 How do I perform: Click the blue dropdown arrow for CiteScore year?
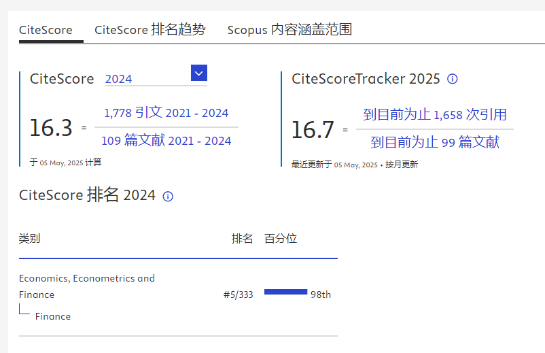(199, 73)
